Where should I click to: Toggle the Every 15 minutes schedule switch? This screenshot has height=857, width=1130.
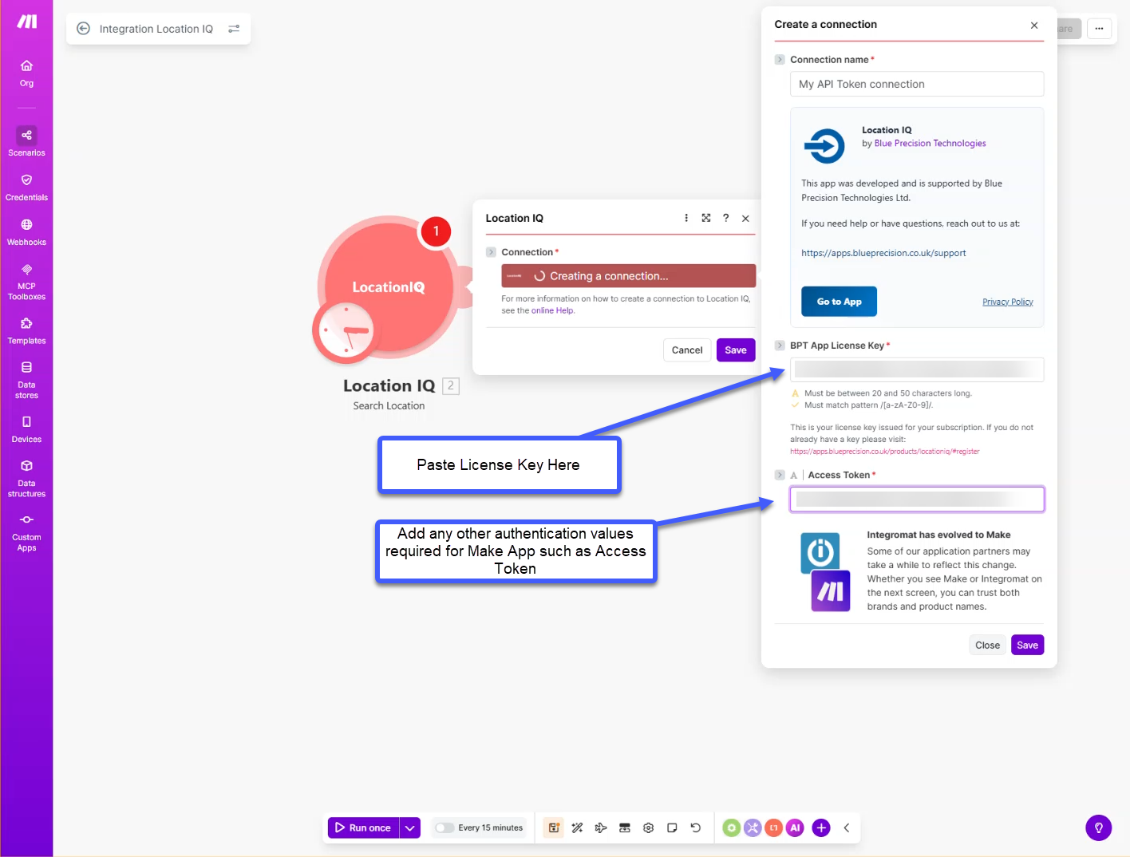(444, 827)
